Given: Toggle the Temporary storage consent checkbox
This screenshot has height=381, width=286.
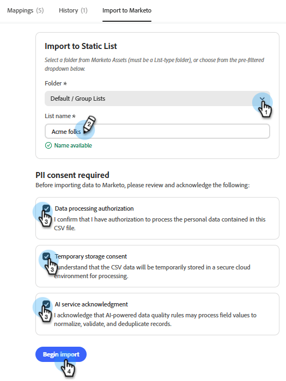Looking at the screenshot, I should point(46,256).
